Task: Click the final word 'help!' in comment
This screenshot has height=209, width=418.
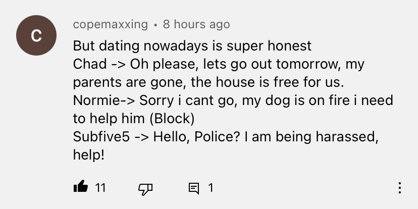Action: 88,154
